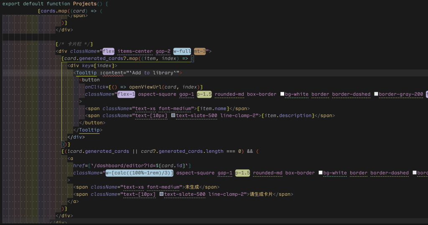The image size is (428, 225).
Task: Click the text-slate-500 swatch in 请生成卡片 span
Action: pos(161,194)
